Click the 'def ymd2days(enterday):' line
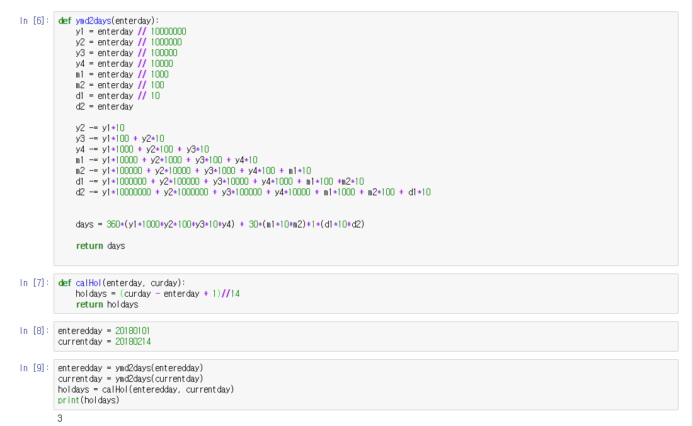 108,21
